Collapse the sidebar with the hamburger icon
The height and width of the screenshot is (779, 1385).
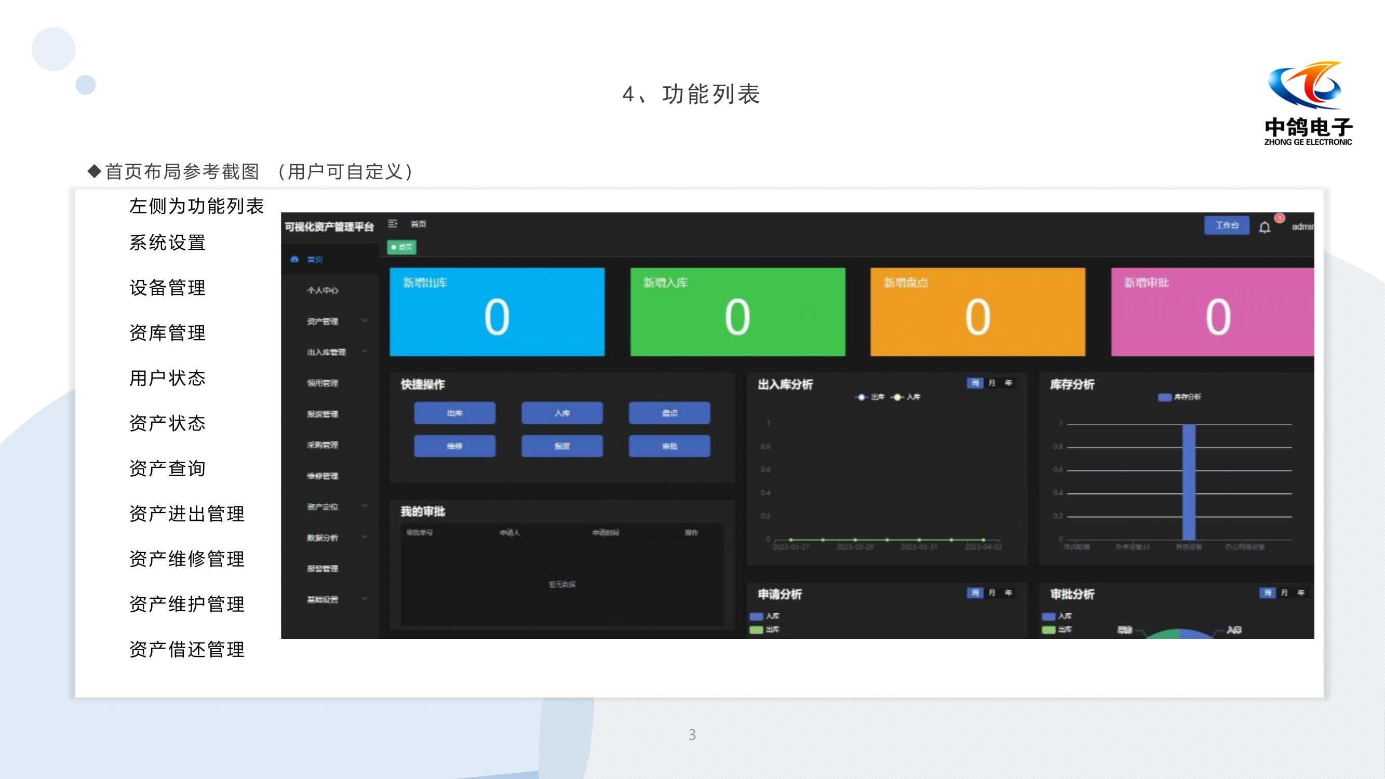pos(393,224)
